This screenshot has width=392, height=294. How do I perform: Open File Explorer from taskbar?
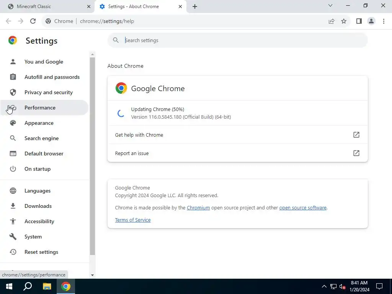[47, 286]
